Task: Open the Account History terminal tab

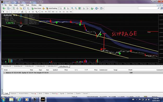Action: coord(24,93)
